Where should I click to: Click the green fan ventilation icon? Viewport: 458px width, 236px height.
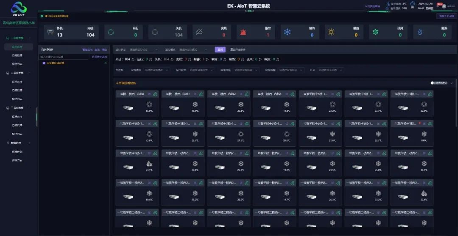[x=375, y=32]
